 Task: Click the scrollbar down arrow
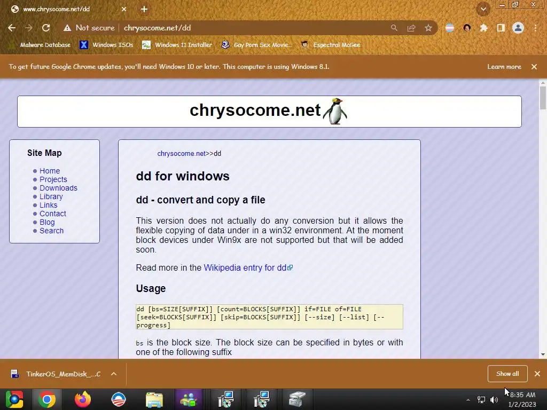tap(543, 354)
